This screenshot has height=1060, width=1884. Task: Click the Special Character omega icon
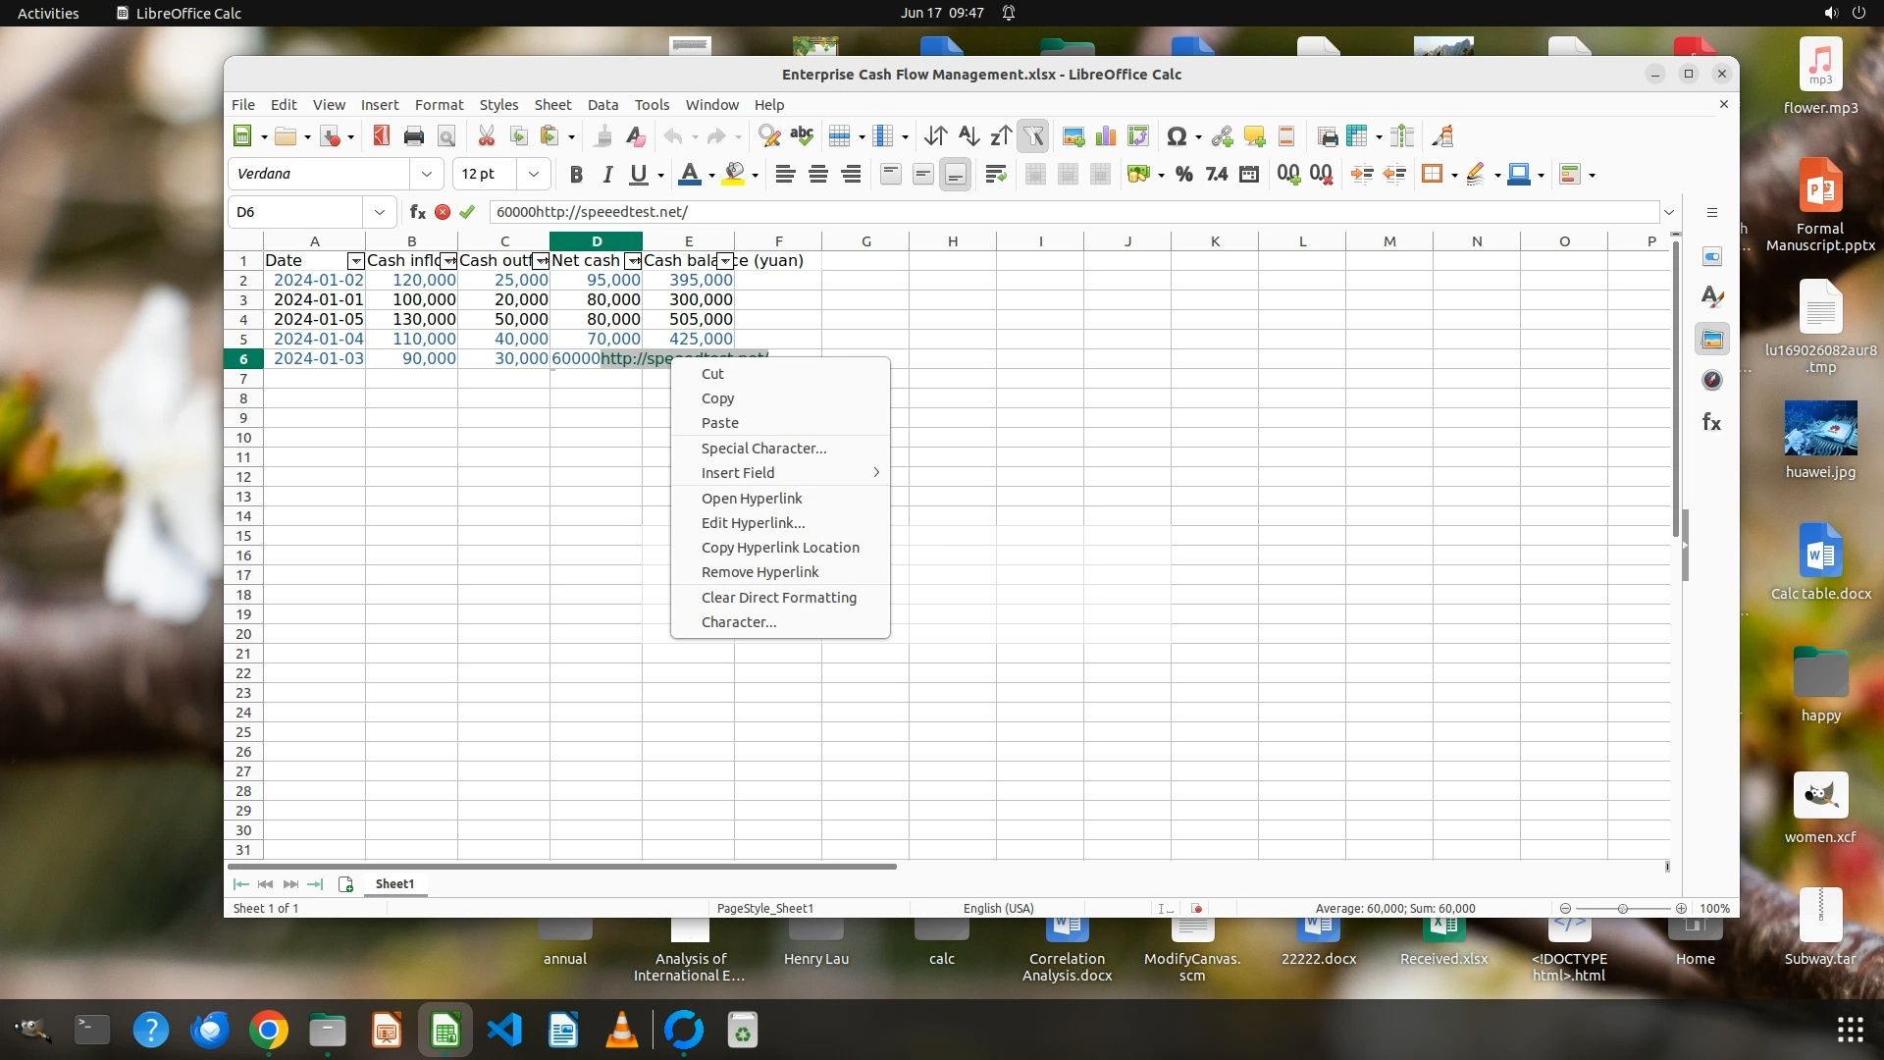[x=1177, y=136]
